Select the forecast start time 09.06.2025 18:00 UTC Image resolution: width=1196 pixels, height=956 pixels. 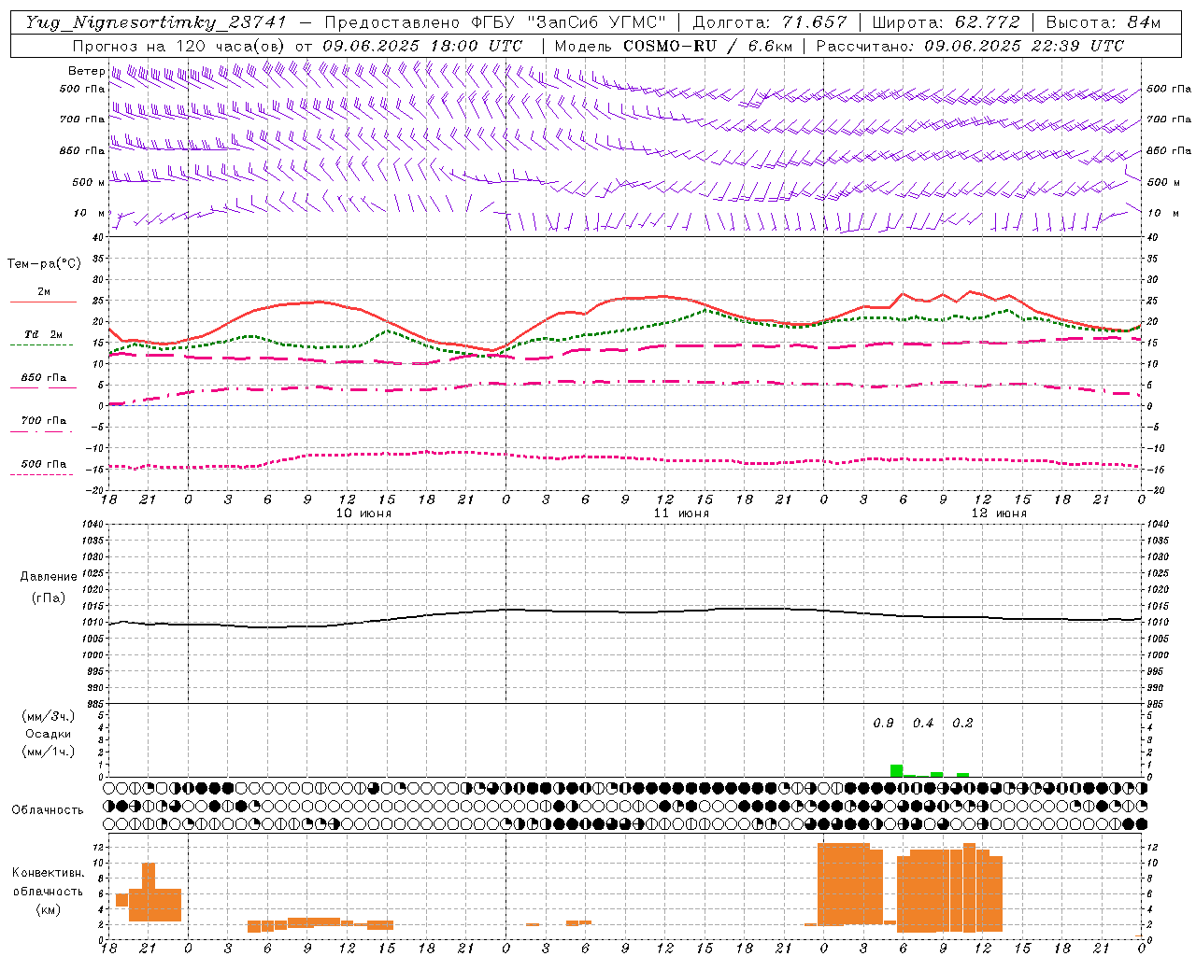click(x=422, y=46)
